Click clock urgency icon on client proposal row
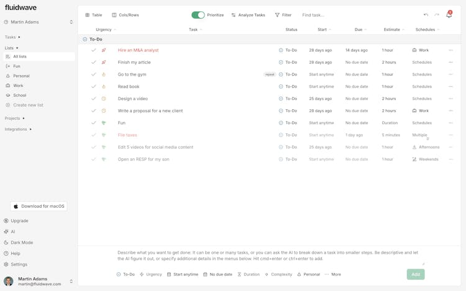Screen dimensions: 466x291 [x=104, y=111]
